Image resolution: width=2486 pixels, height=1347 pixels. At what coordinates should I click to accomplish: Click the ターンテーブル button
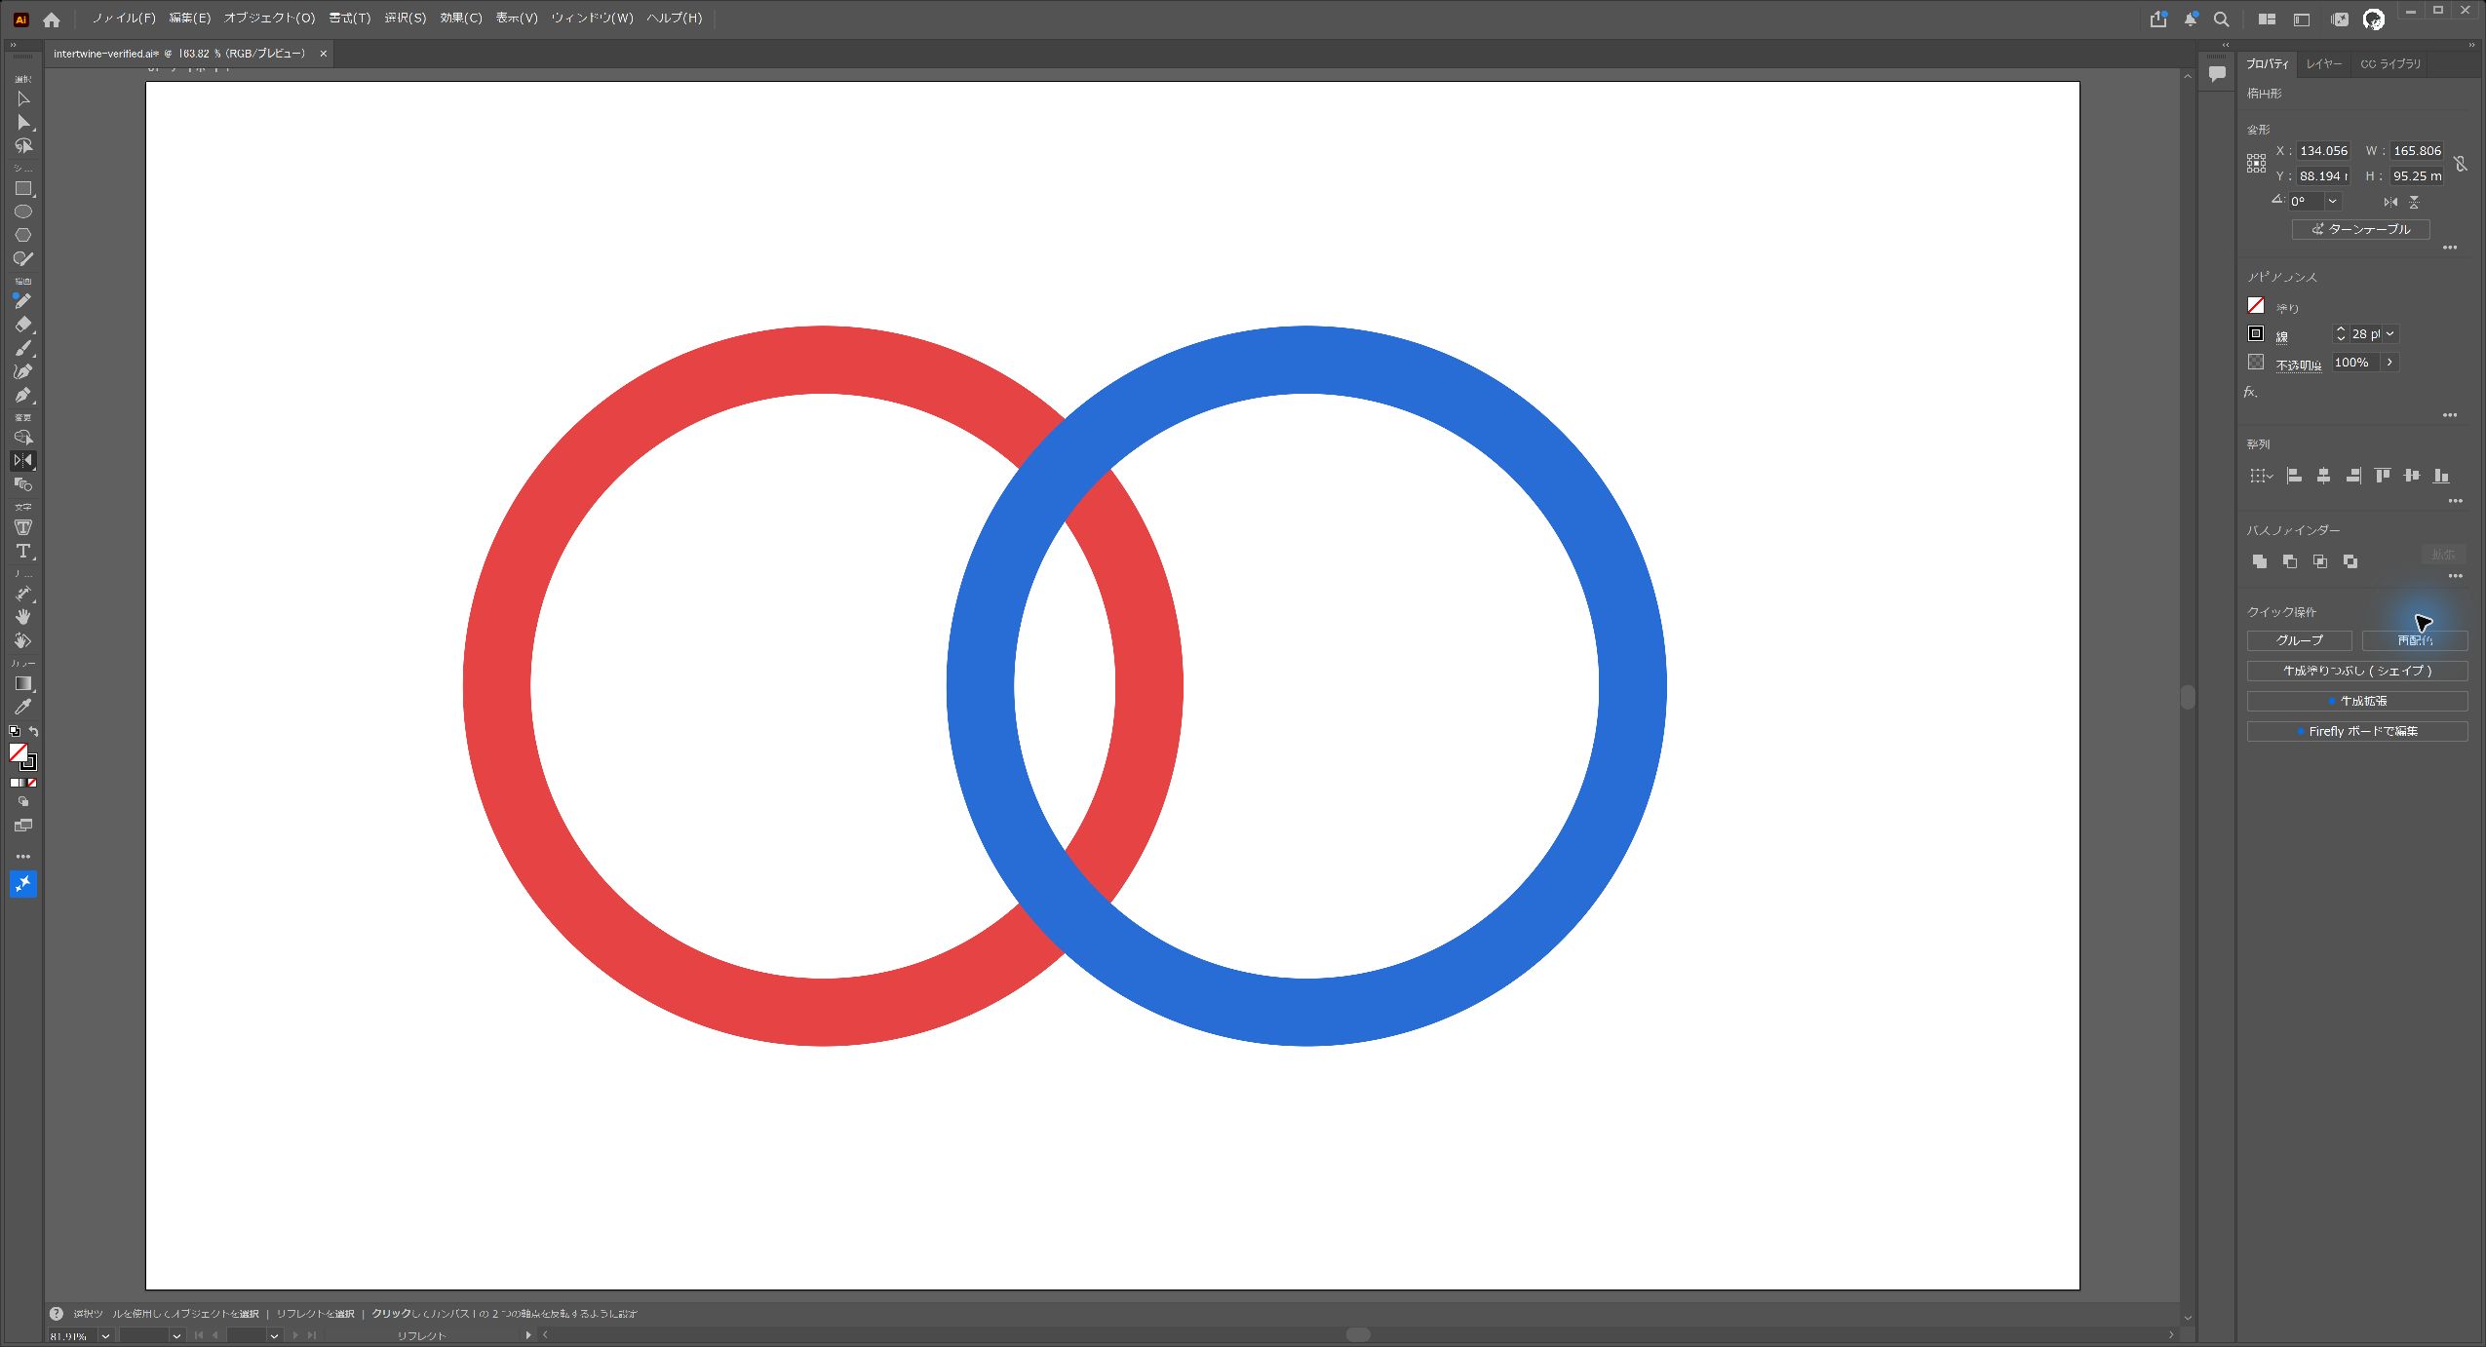[2360, 229]
